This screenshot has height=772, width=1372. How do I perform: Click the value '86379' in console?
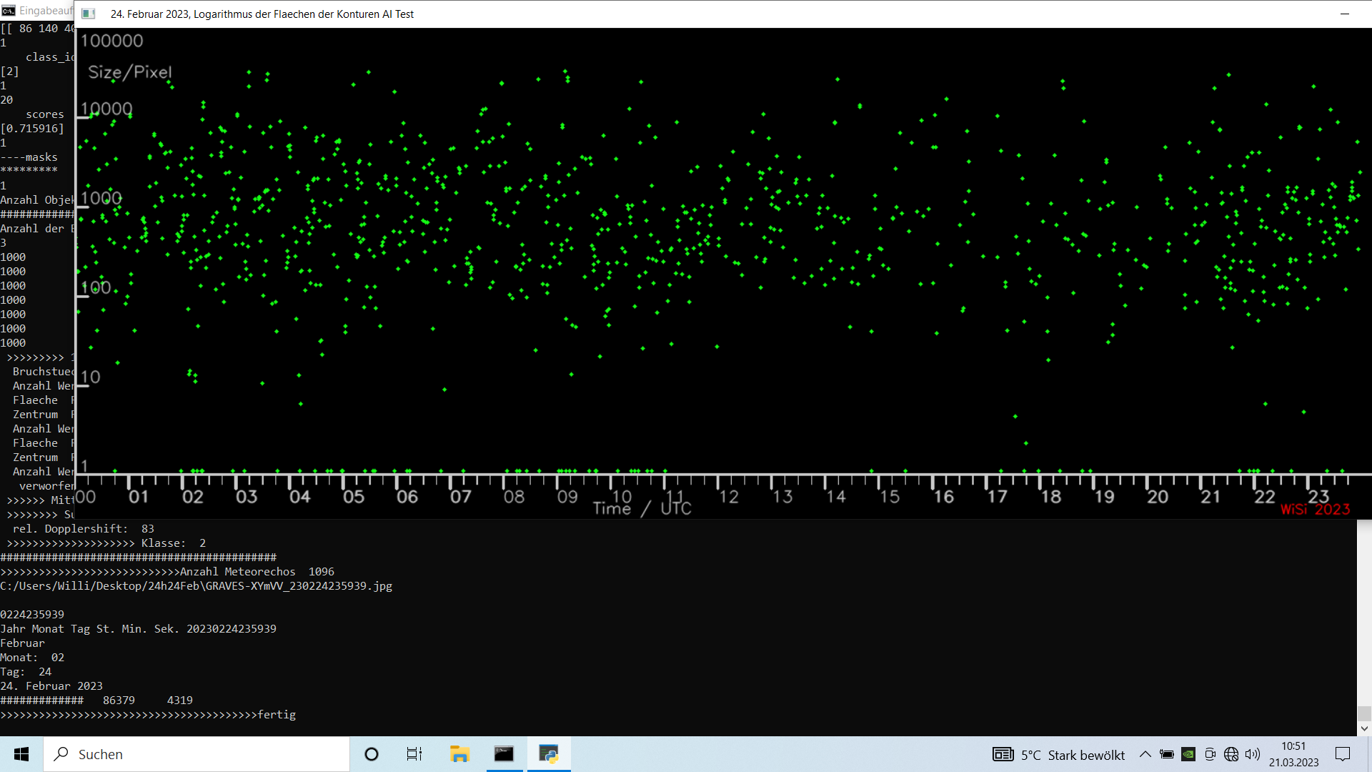[119, 701]
